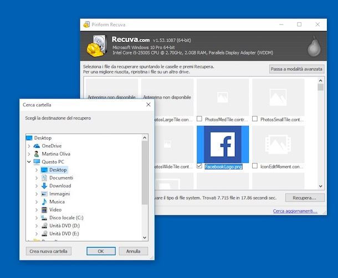338x278 pixels.
Task: Select Questo PC label in tree
Action: coord(53,162)
